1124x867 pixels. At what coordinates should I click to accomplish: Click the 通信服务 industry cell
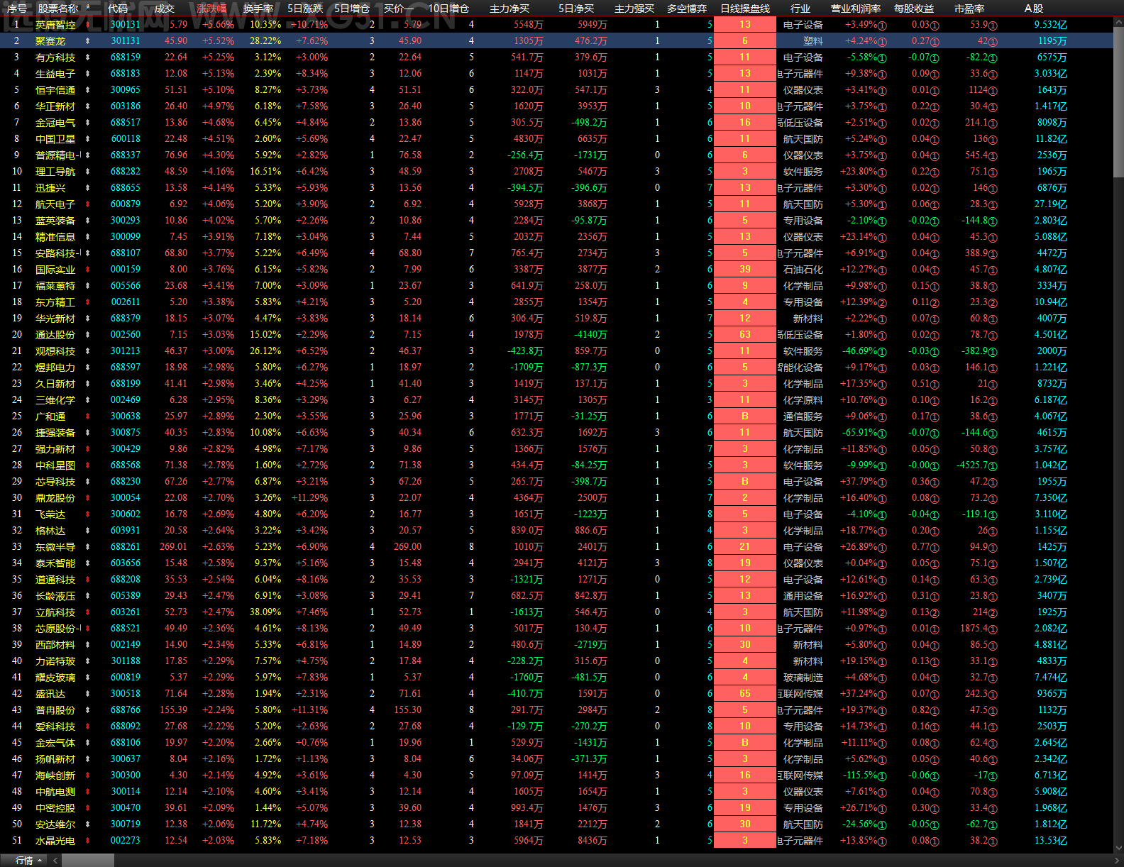click(x=803, y=416)
